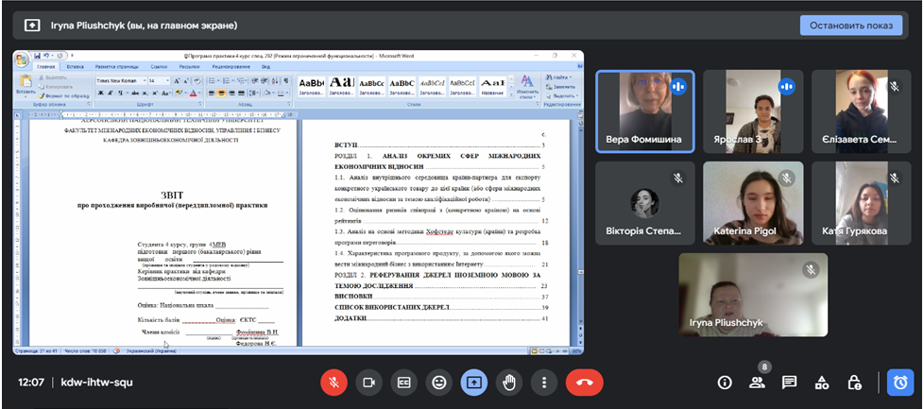The height and width of the screenshot is (409, 924).
Task: Align text left in Word
Action: [213, 94]
